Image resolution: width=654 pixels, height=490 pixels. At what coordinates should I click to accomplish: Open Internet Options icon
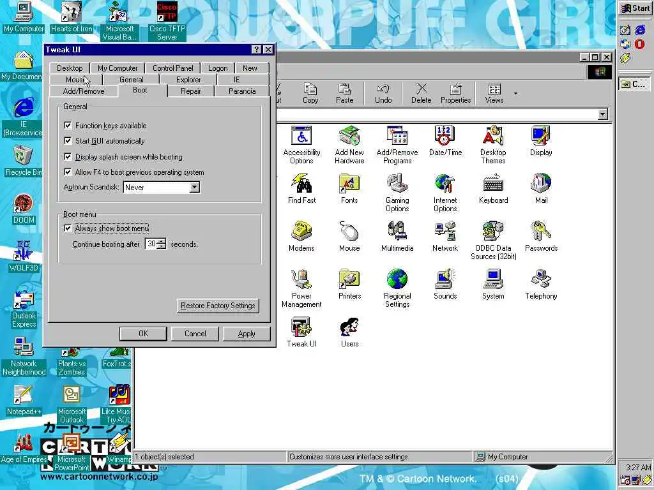tap(445, 193)
